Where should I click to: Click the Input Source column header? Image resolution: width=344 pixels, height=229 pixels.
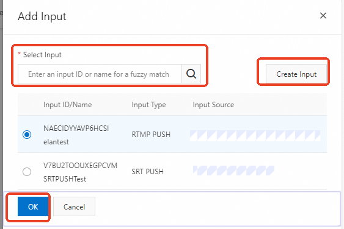(x=213, y=105)
